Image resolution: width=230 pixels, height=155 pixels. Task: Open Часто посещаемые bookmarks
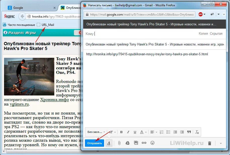point(19,25)
